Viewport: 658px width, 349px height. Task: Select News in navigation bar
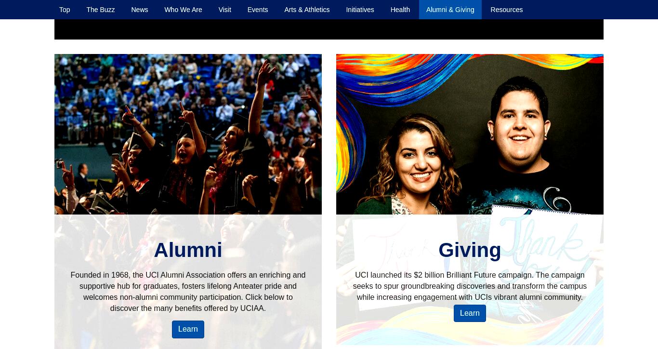(x=140, y=10)
